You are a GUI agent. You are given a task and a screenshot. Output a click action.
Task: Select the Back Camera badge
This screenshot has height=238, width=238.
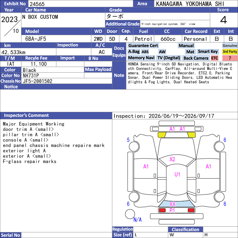[196, 58]
